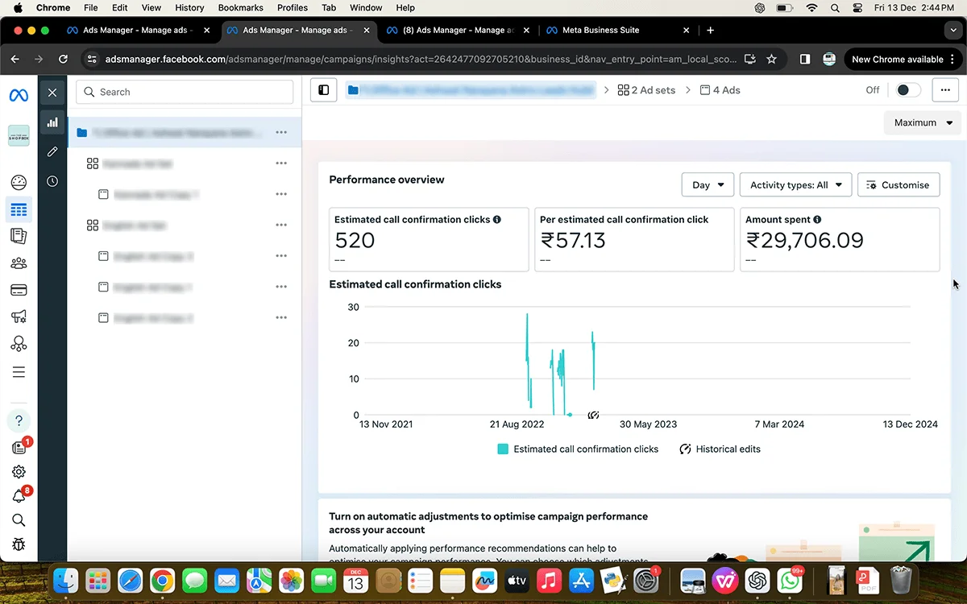The image size is (967, 604).
Task: Toggle the campaign Off/On switch
Action: [x=907, y=90]
